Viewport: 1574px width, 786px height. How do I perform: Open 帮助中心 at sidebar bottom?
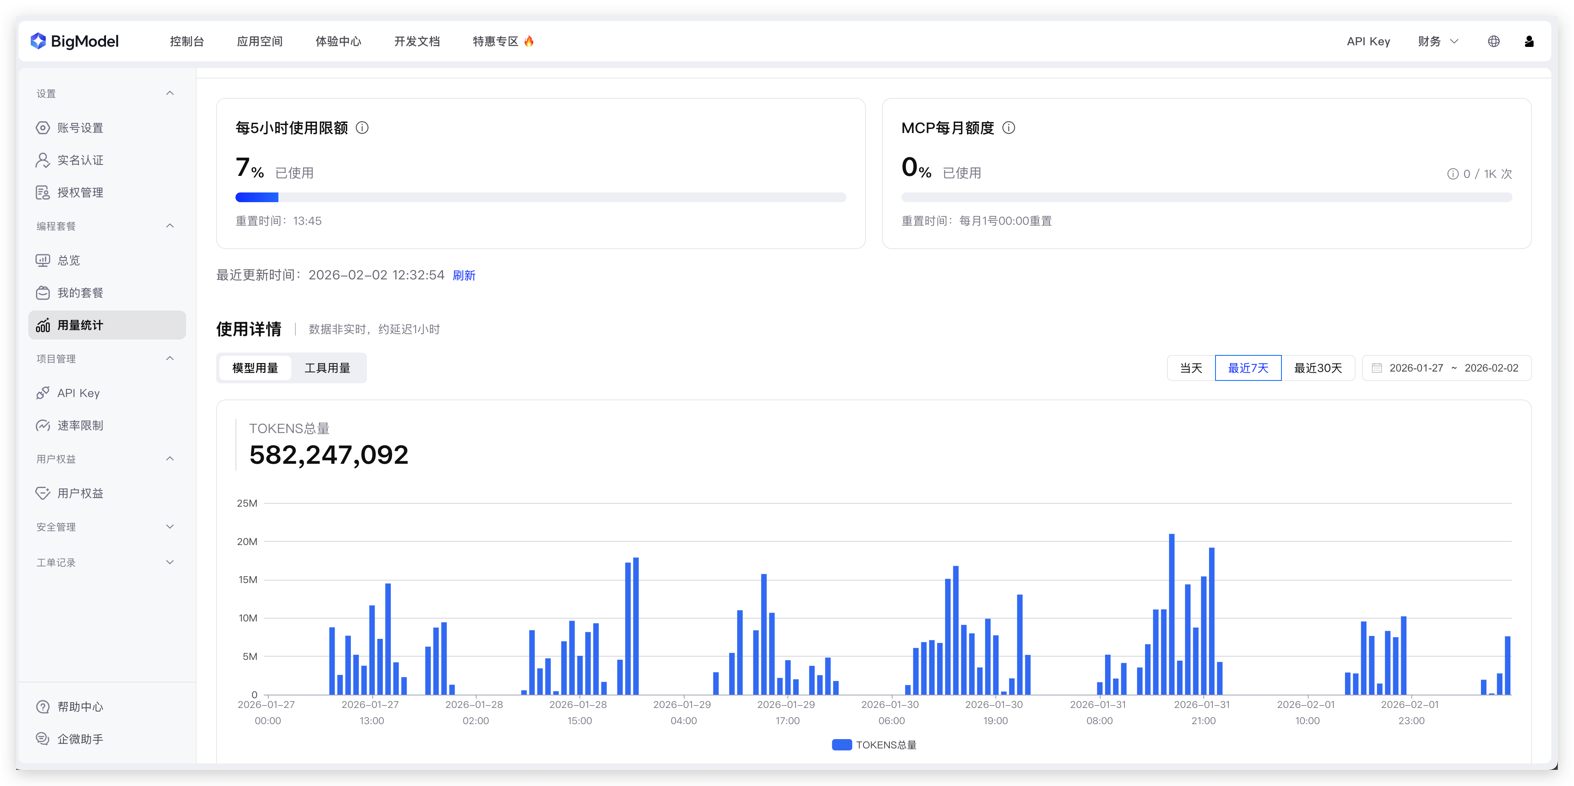click(x=80, y=707)
